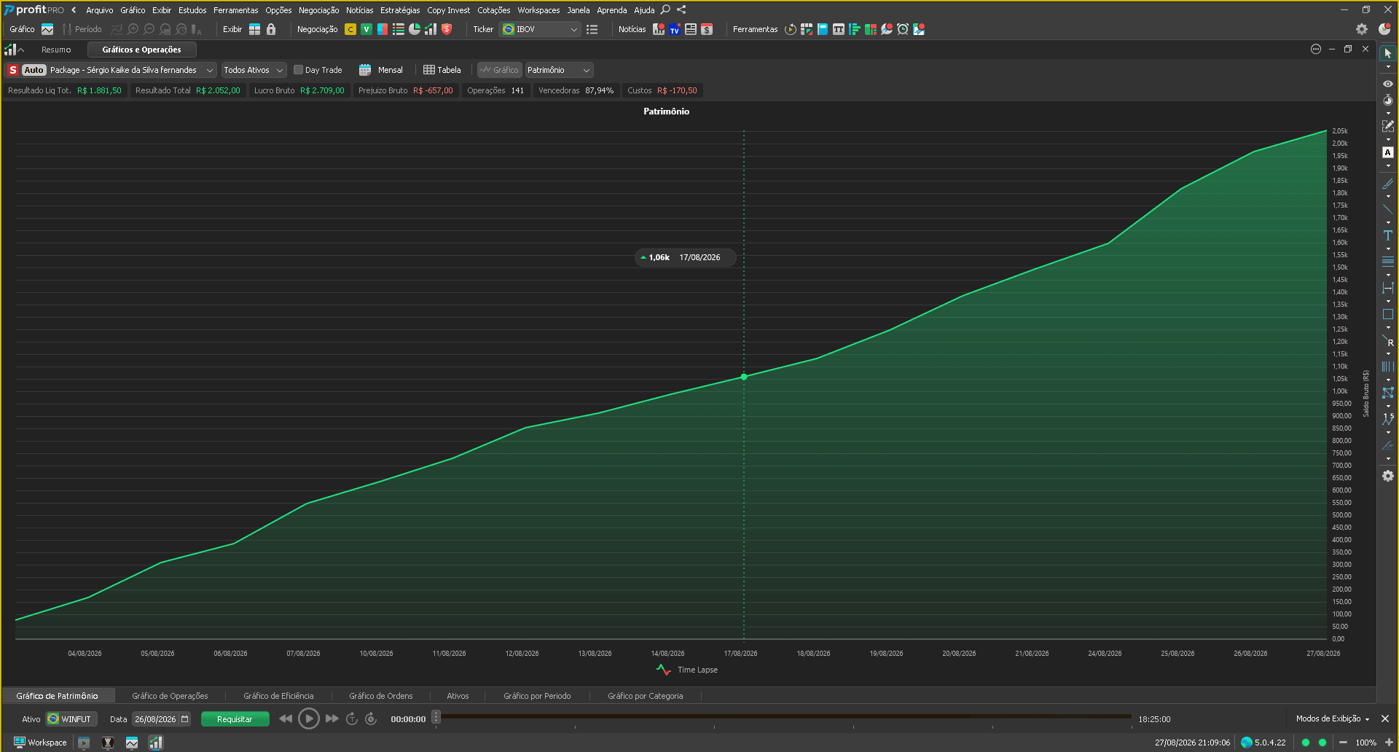
Task: Open the Modos de Exibição dropdown
Action: [x=1333, y=718]
